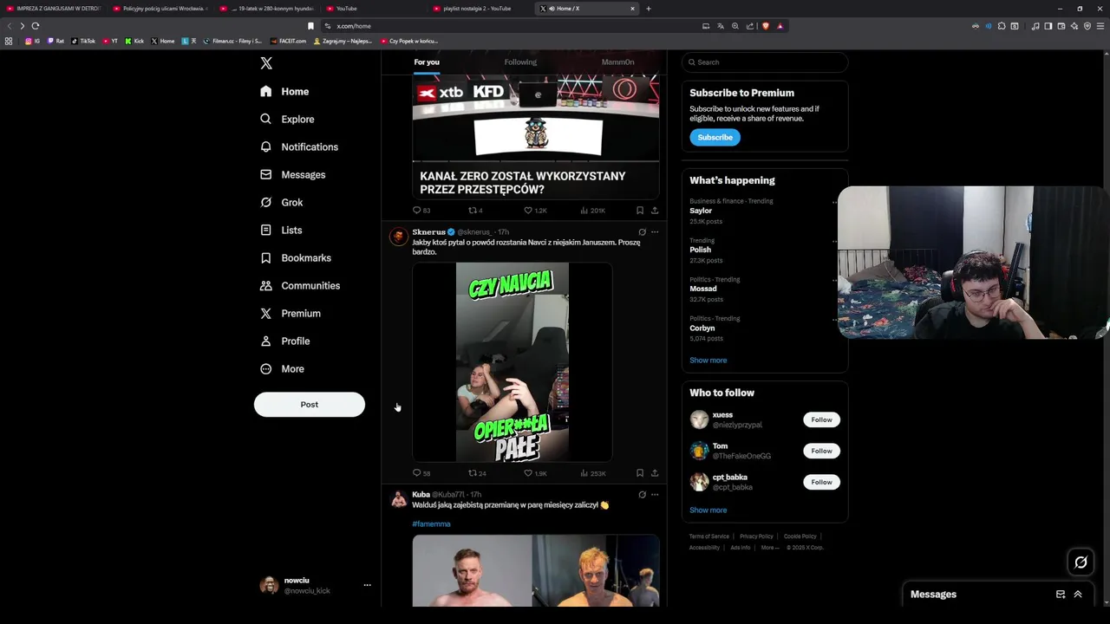Reload the page in browser
The height and width of the screenshot is (624, 1110).
click(35, 26)
